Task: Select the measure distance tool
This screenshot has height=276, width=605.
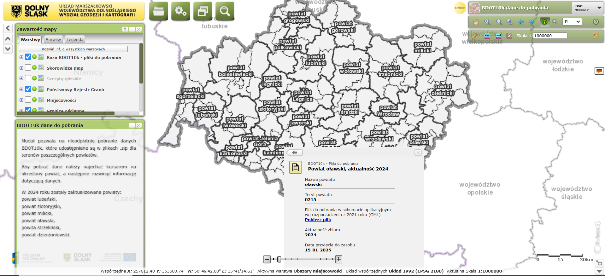Action: tap(487, 36)
